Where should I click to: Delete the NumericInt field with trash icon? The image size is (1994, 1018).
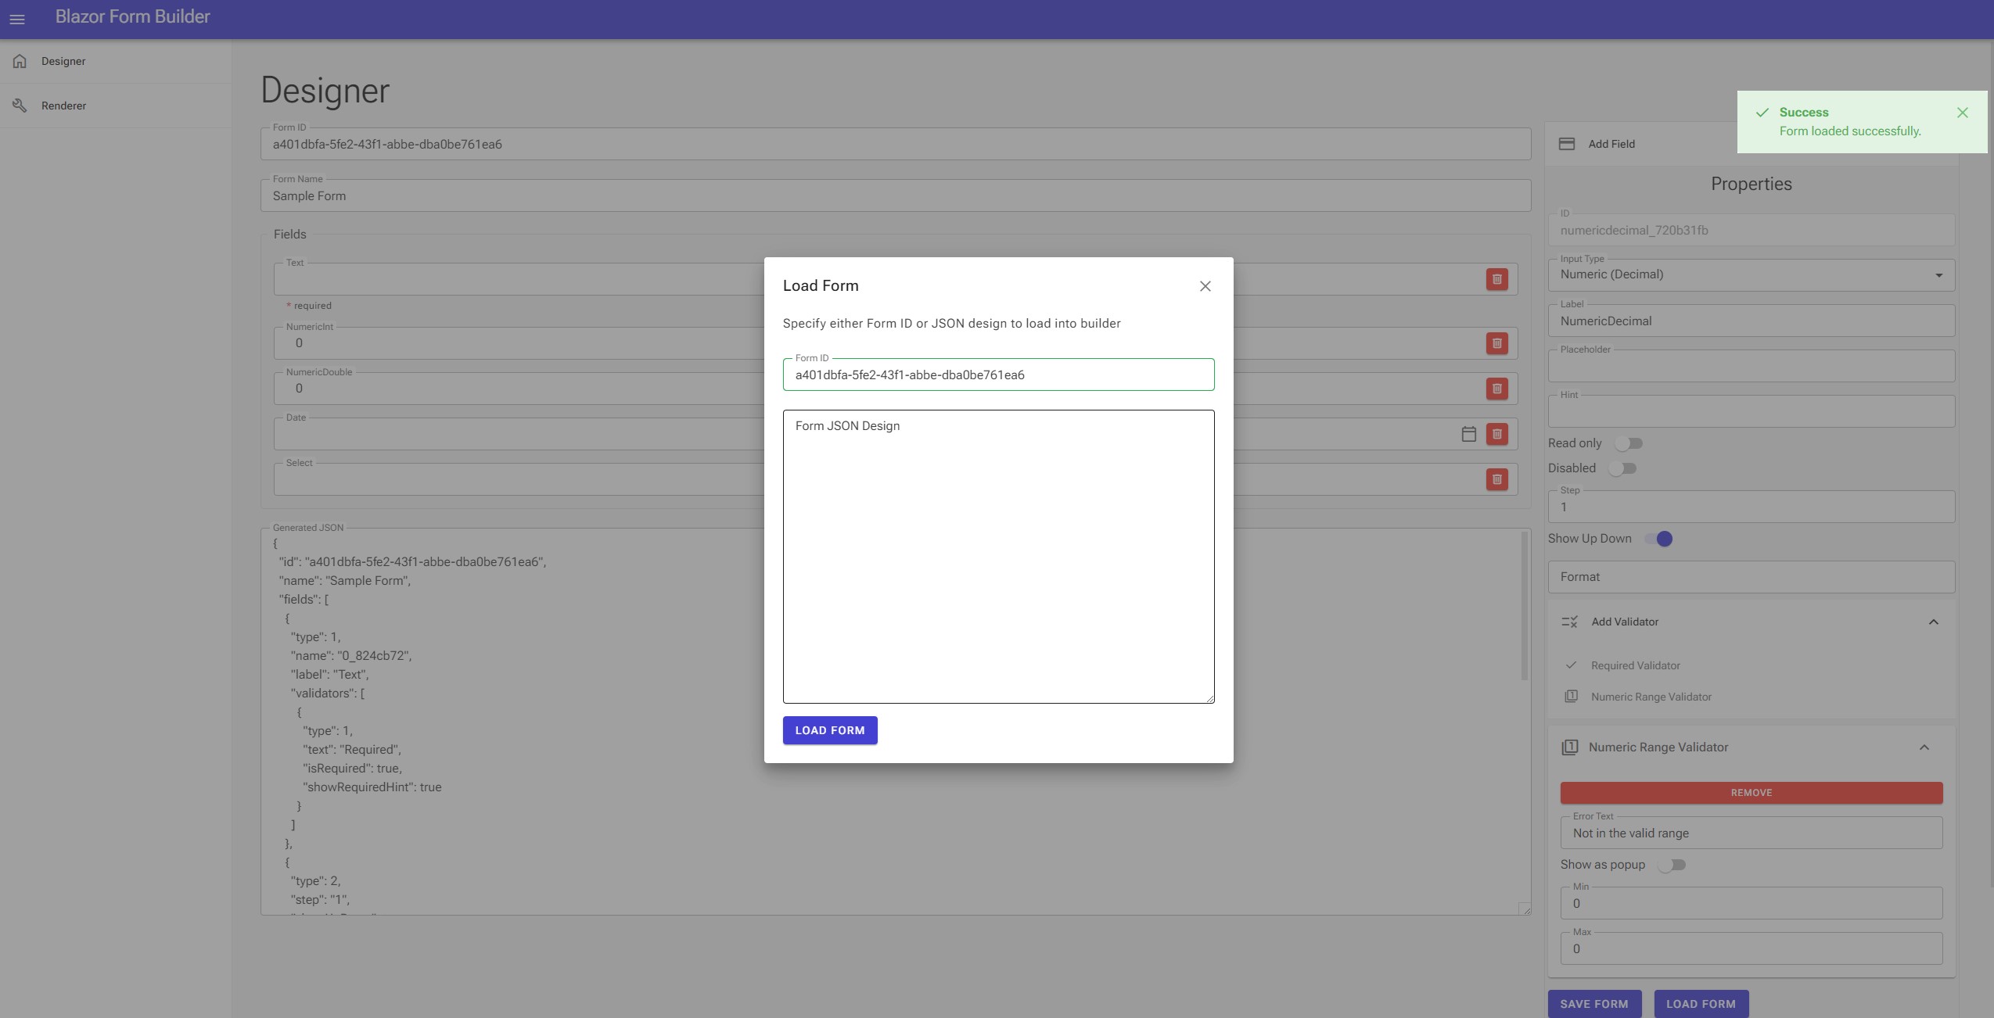[x=1496, y=343]
